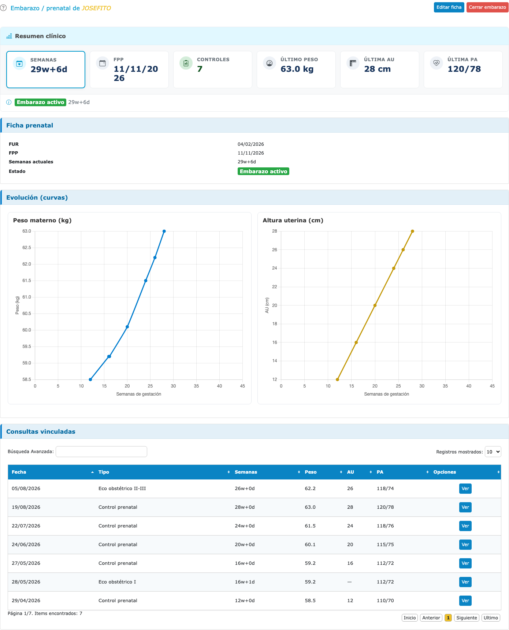Click the info icon beside Embarazo activo

(9, 102)
